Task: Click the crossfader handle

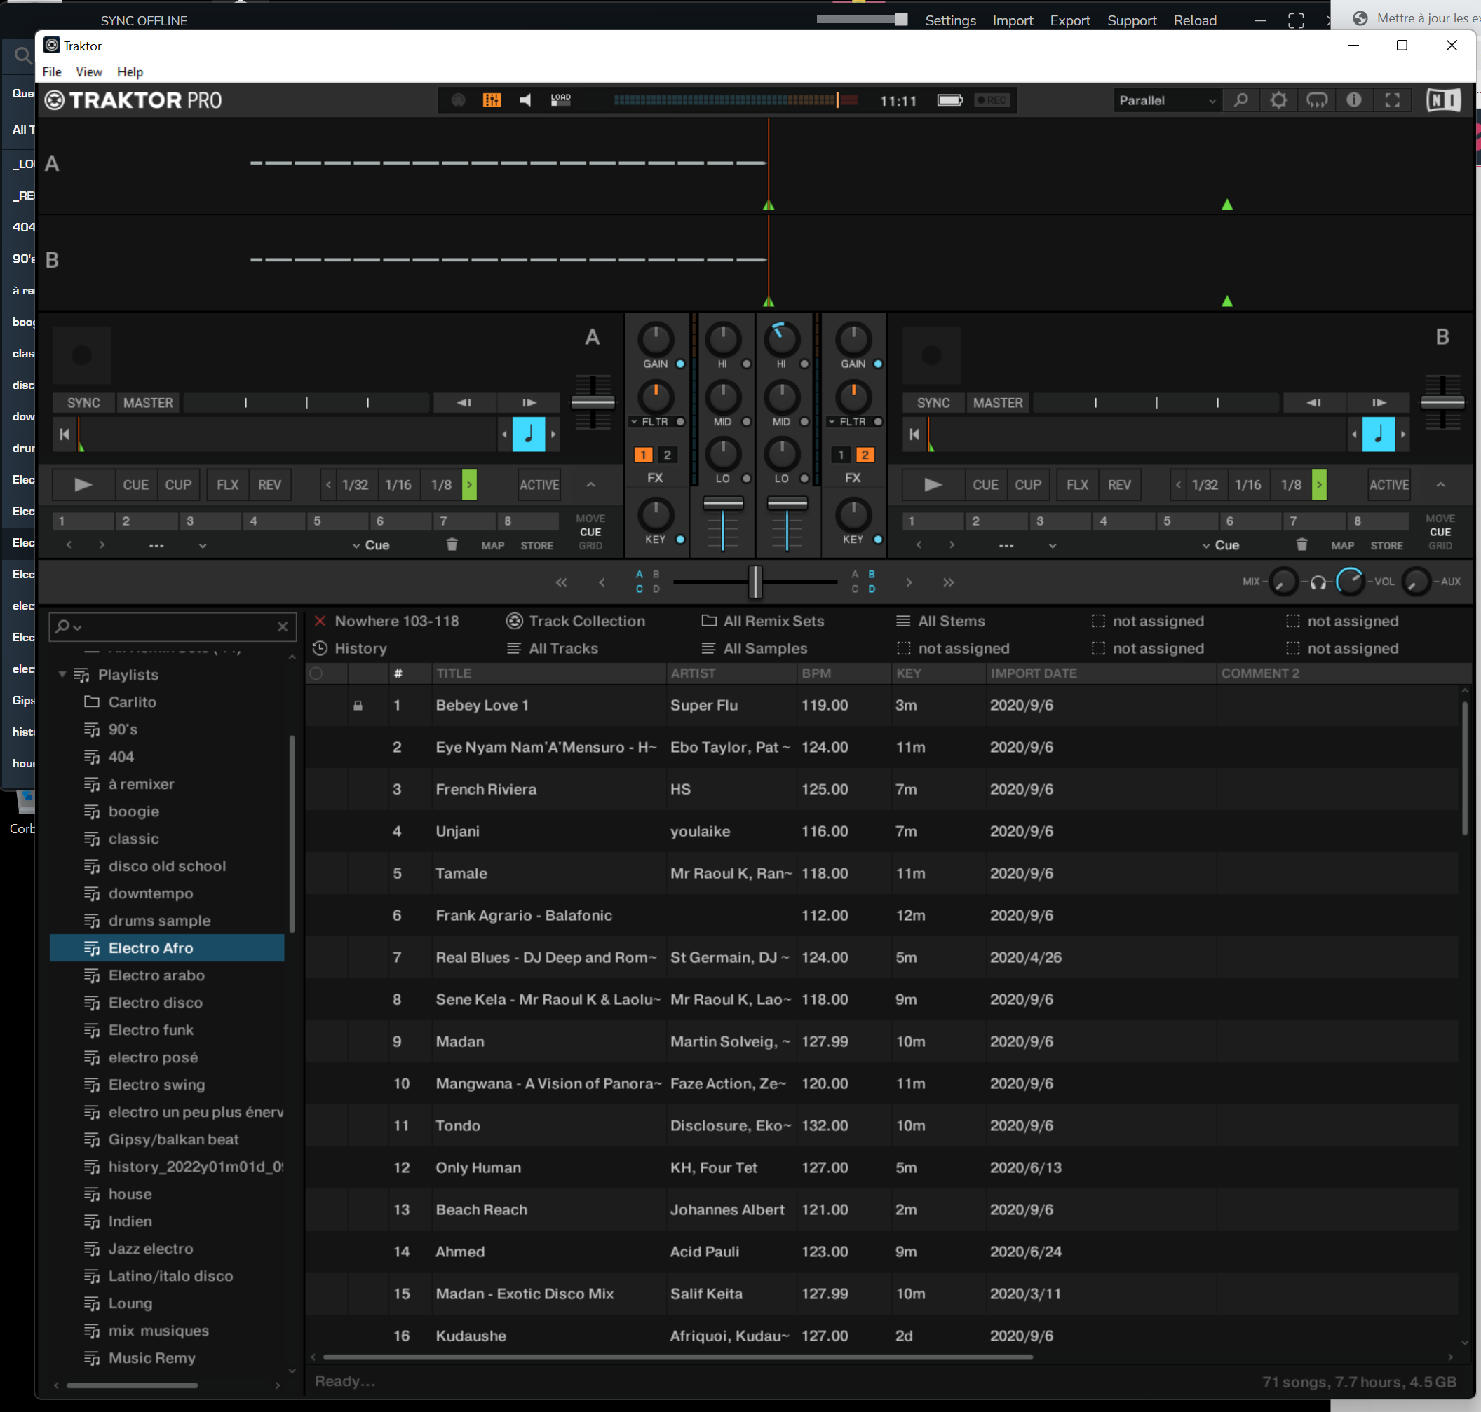Action: (755, 582)
